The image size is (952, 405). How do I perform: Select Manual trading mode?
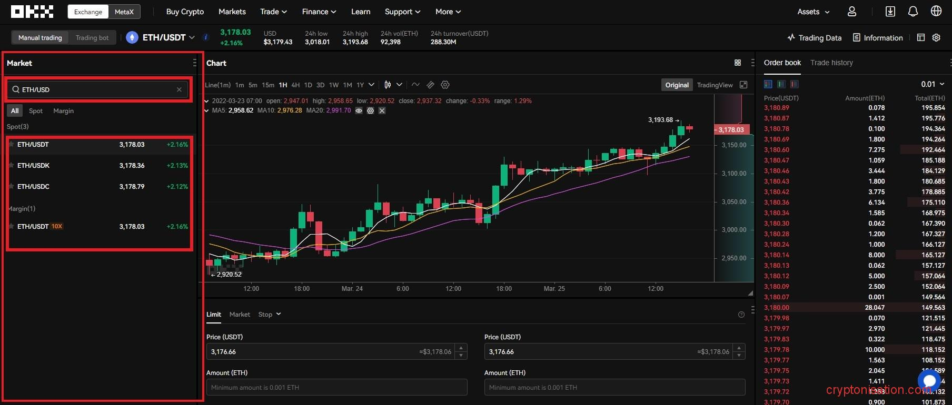click(40, 37)
